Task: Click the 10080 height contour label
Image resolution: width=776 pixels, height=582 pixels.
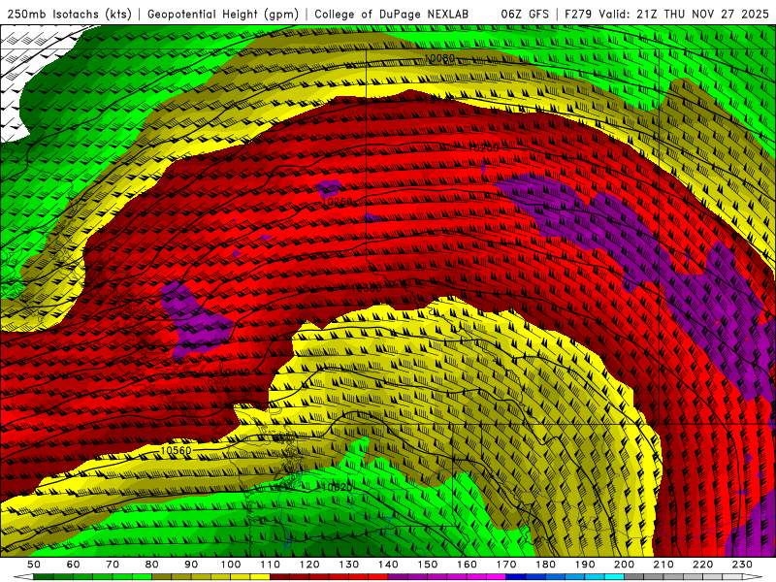Action: click(x=439, y=58)
